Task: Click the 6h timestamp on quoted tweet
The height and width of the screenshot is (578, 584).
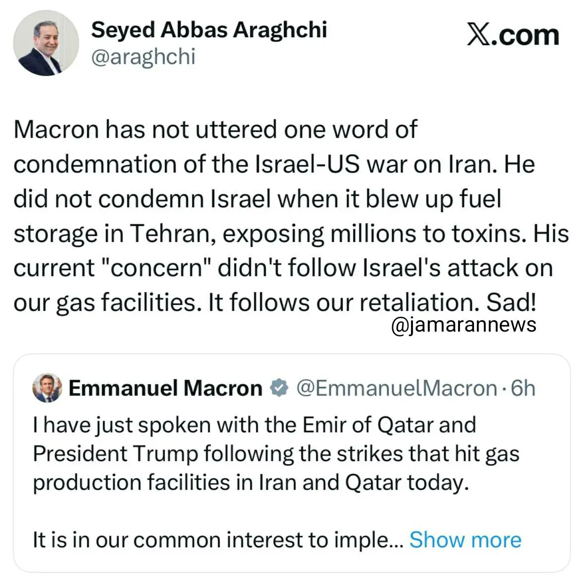Action: (x=523, y=388)
